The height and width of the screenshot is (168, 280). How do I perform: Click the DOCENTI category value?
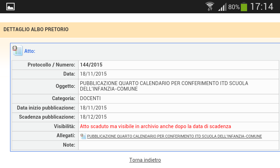pyautogui.click(x=90, y=98)
